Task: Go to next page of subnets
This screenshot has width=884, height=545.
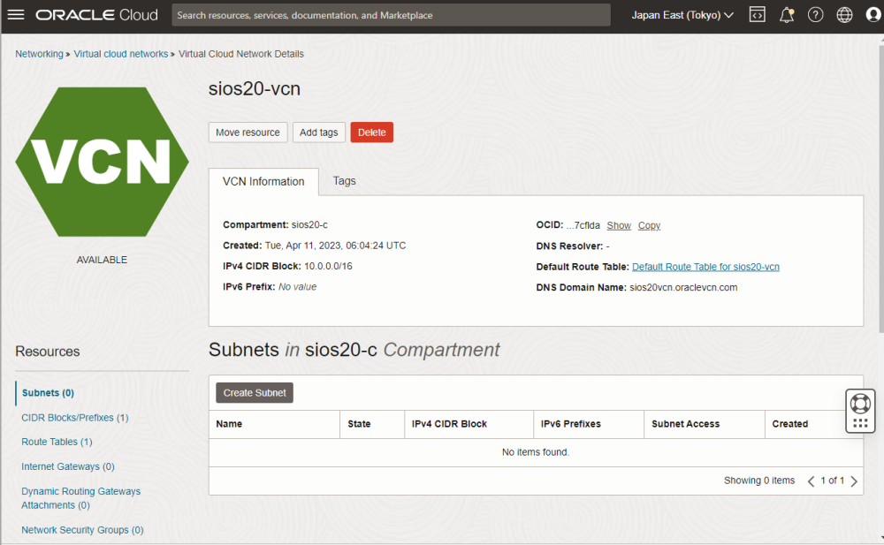Action: [854, 481]
